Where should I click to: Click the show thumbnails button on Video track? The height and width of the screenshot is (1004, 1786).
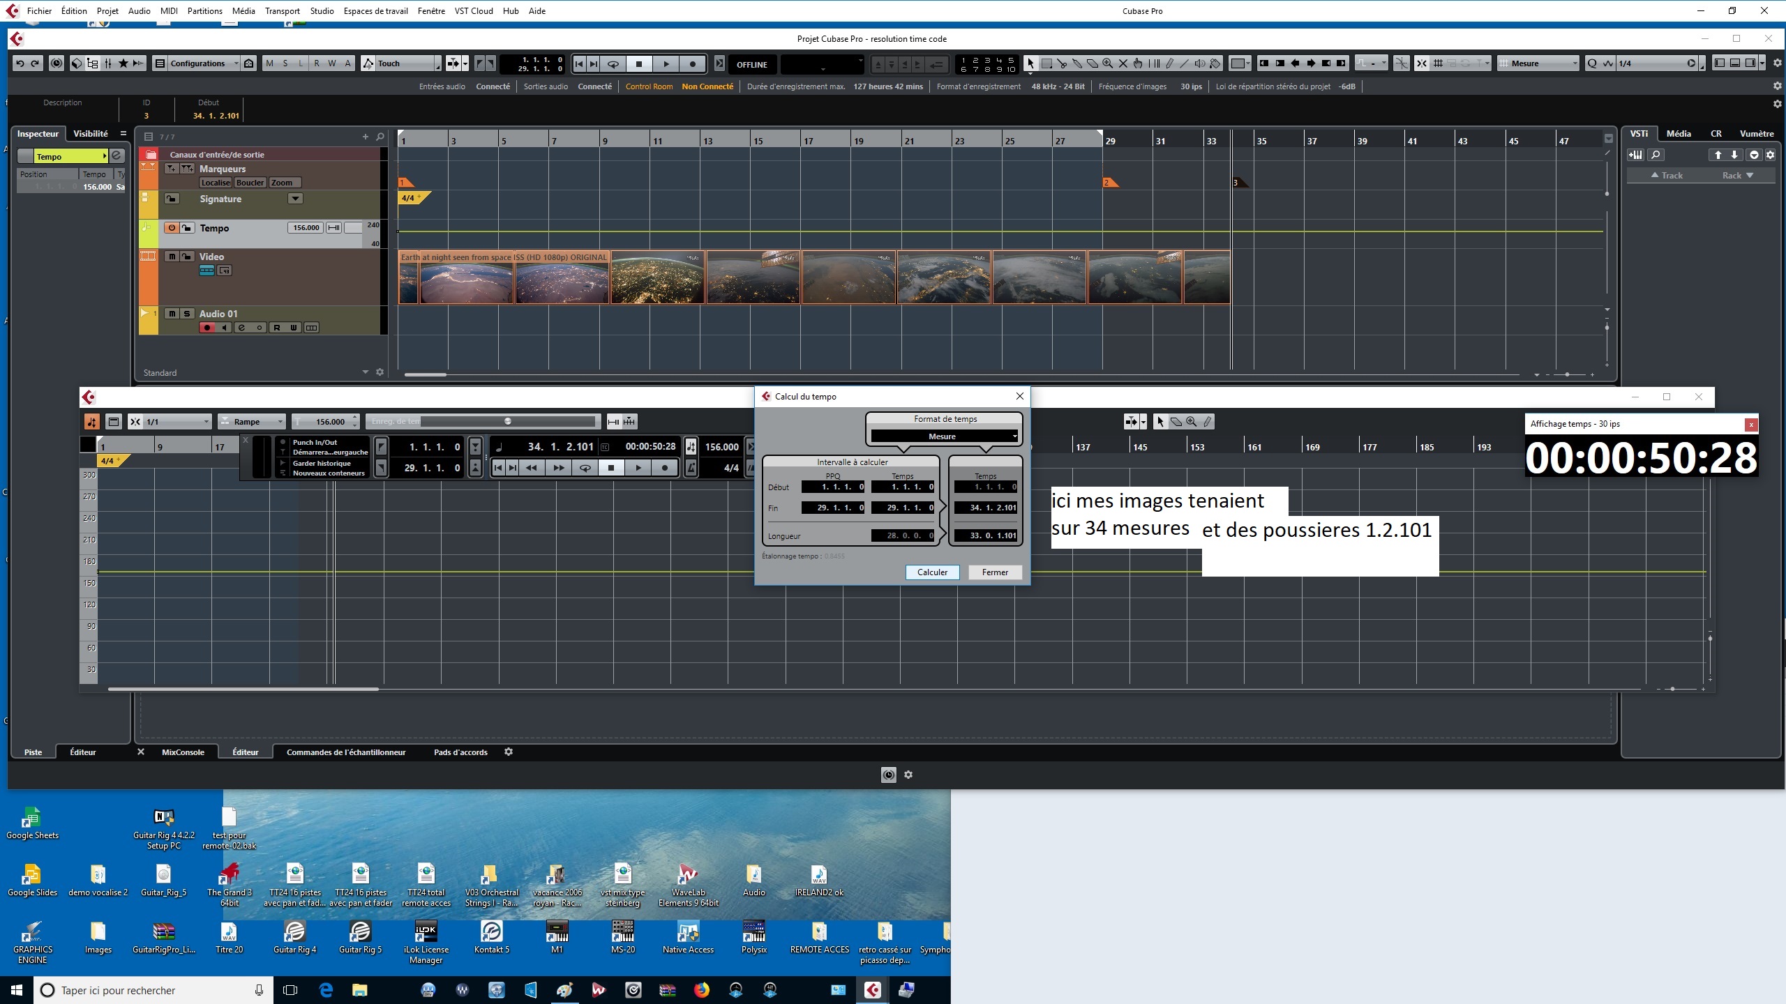click(x=207, y=271)
